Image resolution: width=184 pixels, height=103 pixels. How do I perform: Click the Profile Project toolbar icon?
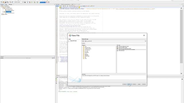tap(37, 2)
